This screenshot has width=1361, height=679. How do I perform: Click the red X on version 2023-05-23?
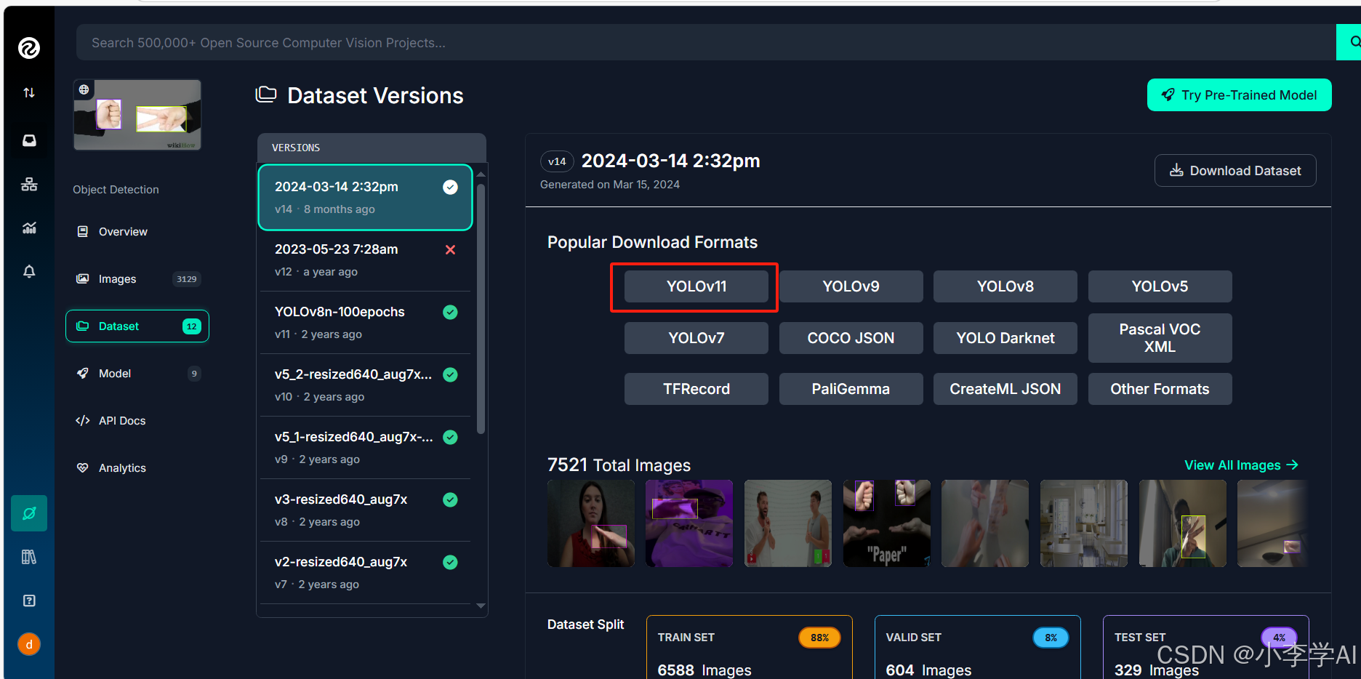click(450, 249)
